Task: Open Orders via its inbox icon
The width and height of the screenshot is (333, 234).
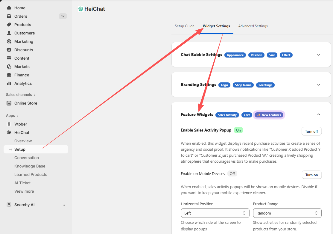Action: pos(9,16)
